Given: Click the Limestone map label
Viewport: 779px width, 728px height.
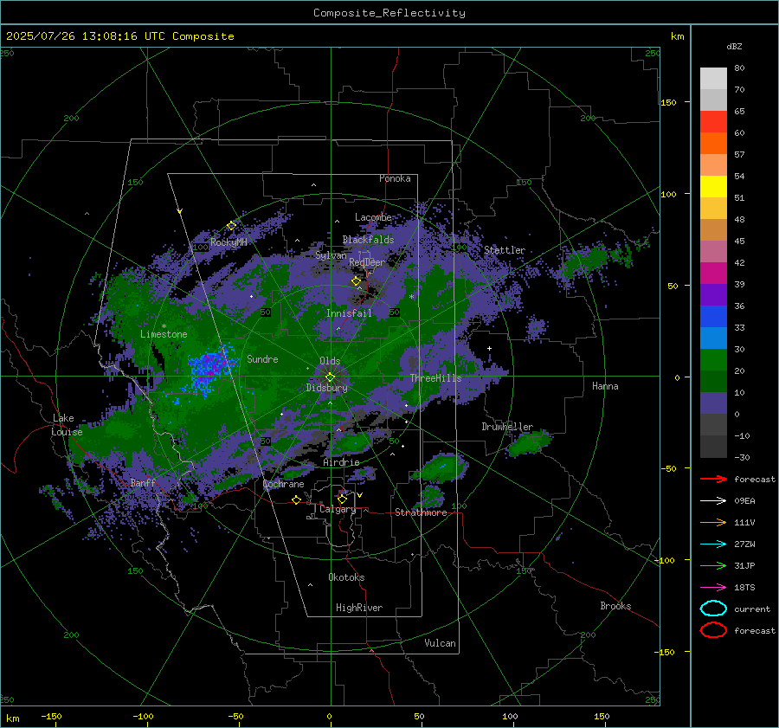Looking at the screenshot, I should pos(164,334).
